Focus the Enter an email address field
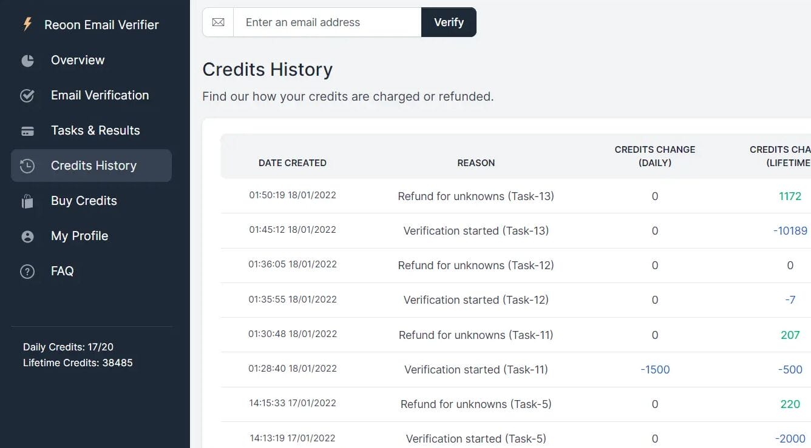The image size is (811, 448). tap(327, 22)
